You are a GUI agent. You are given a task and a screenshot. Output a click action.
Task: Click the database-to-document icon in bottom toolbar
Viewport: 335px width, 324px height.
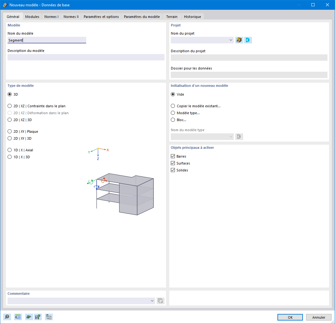coord(49,317)
